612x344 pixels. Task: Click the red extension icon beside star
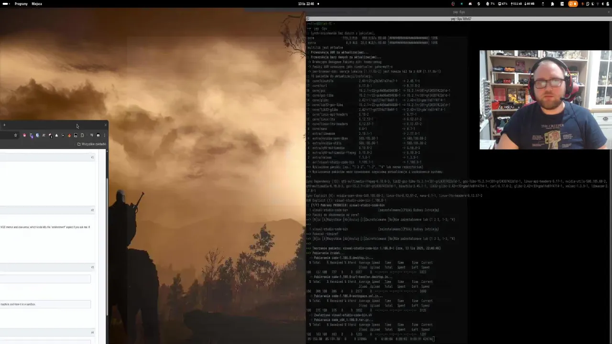[x=24, y=135]
